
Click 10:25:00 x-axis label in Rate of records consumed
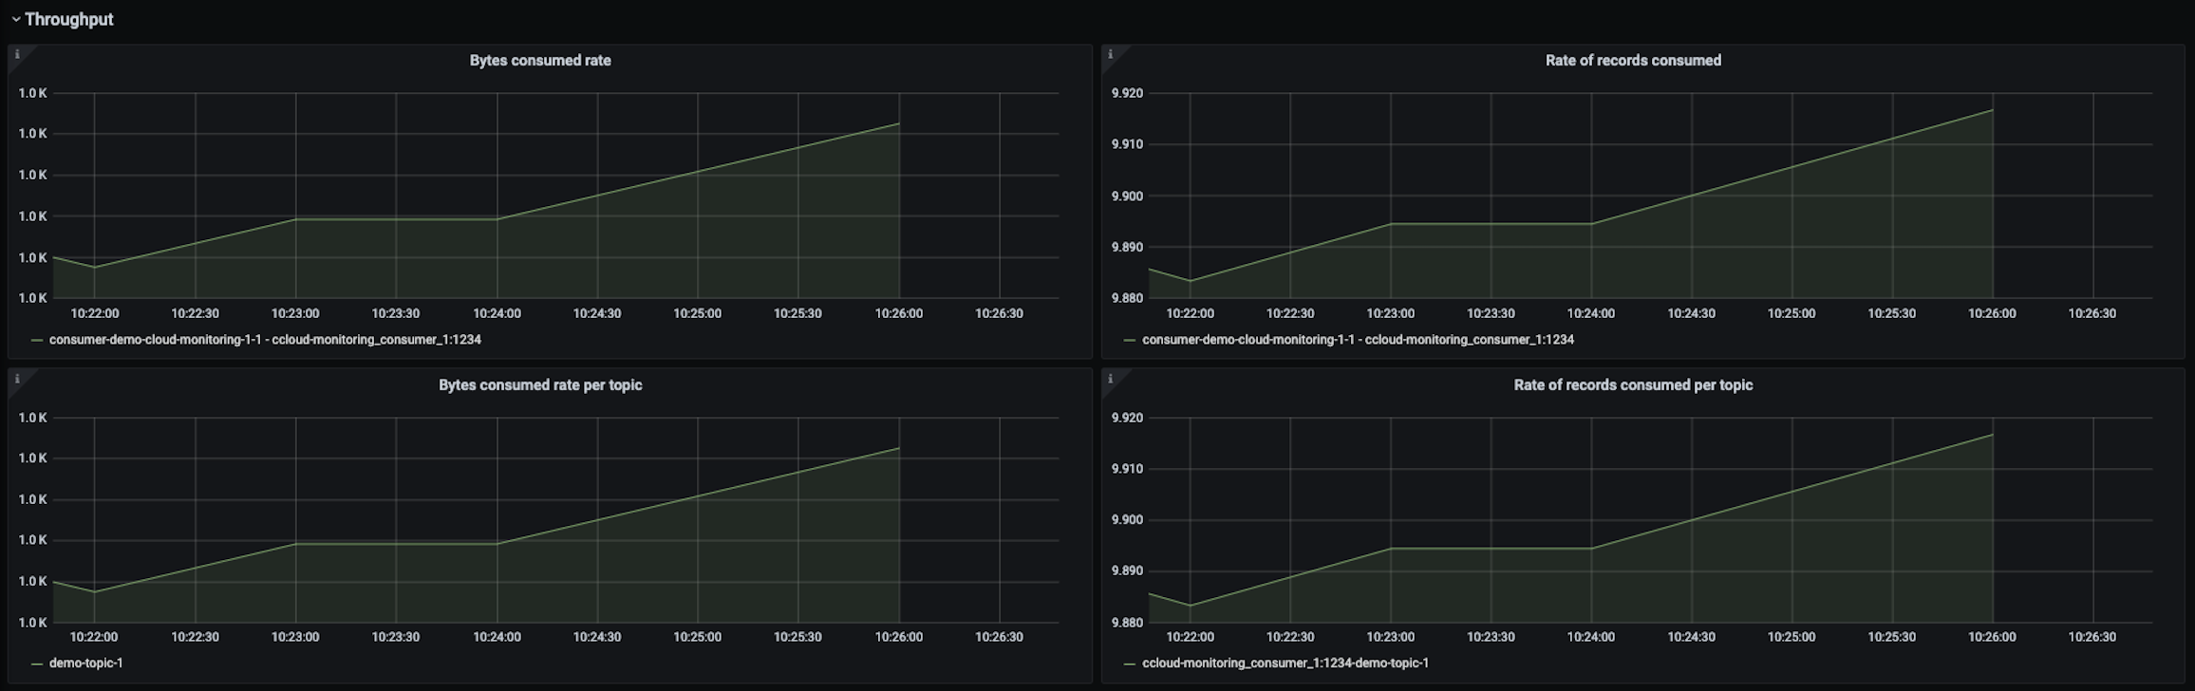tap(1792, 313)
